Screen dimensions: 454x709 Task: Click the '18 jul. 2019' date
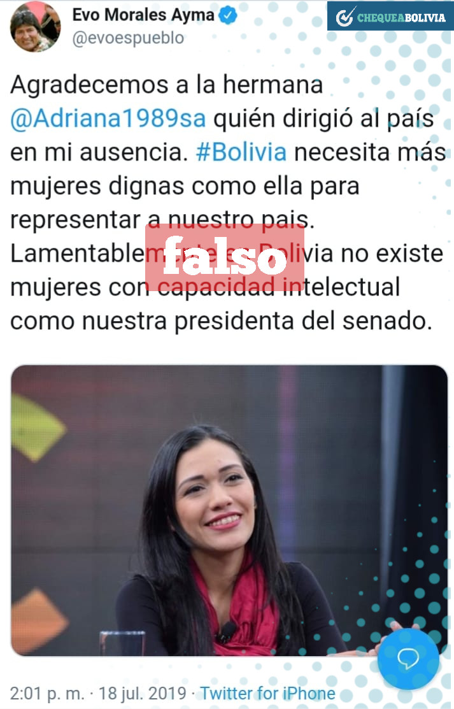[x=142, y=693]
